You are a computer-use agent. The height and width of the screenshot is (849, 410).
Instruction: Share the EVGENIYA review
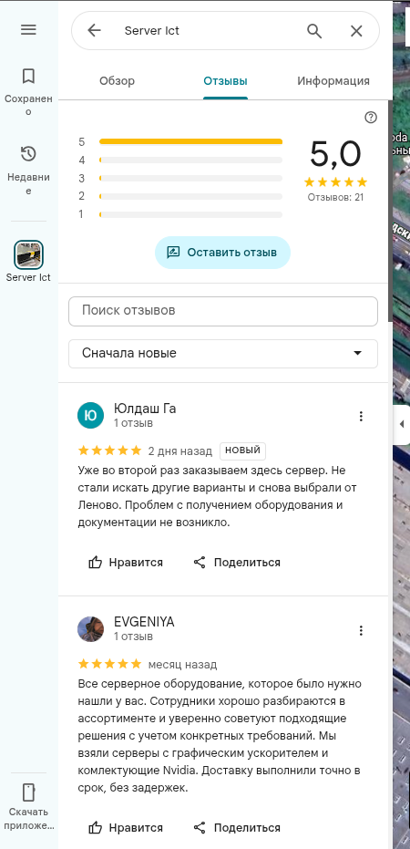[237, 828]
